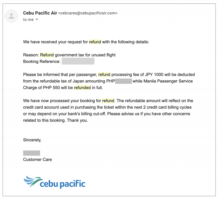Click the redacted agent name above Customer Care
The image size is (219, 200).
tap(31, 153)
